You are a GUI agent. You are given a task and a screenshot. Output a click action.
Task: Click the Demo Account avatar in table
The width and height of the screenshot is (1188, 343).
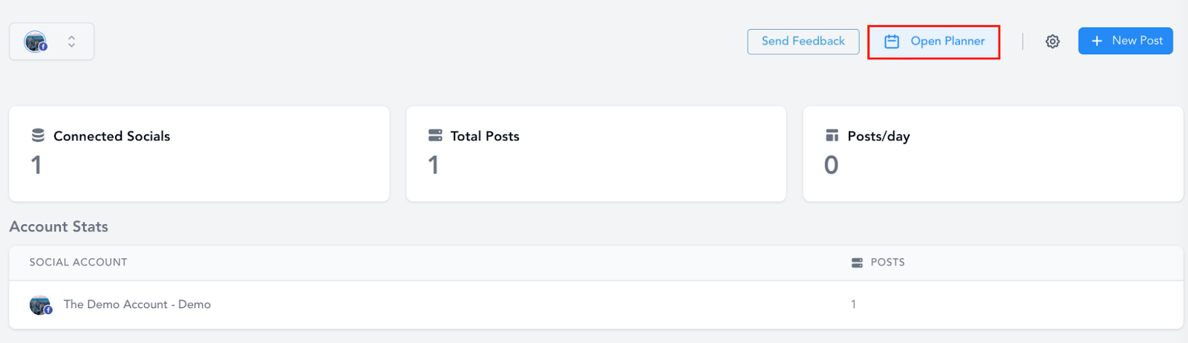pyautogui.click(x=40, y=305)
